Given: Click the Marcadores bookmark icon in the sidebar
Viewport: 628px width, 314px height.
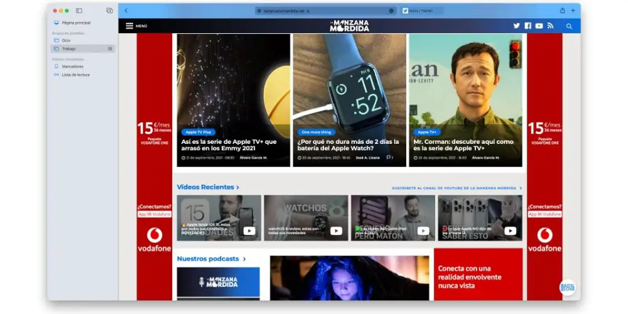Looking at the screenshot, I should [56, 67].
